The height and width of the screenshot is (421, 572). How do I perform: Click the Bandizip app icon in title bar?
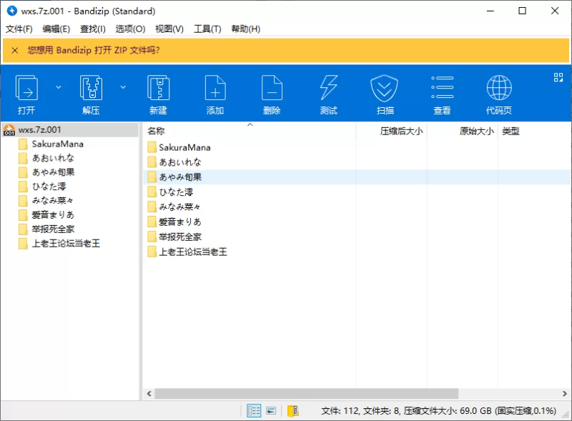pos(12,11)
